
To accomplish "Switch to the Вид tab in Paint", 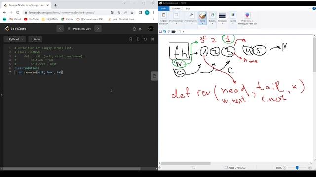I will coord(188,9).
